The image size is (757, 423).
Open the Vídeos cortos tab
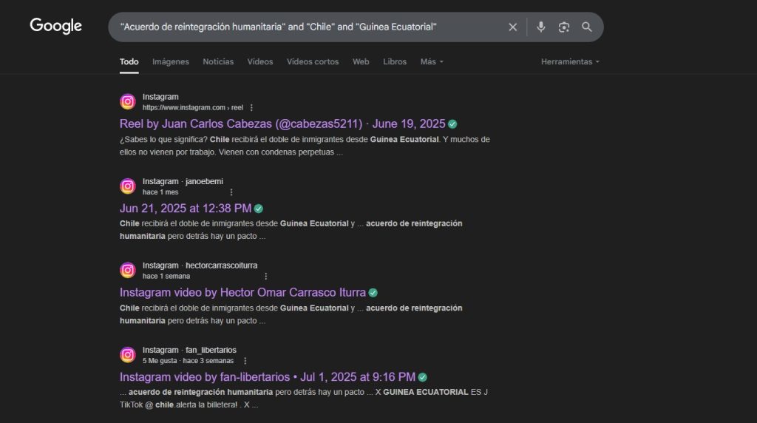(313, 62)
